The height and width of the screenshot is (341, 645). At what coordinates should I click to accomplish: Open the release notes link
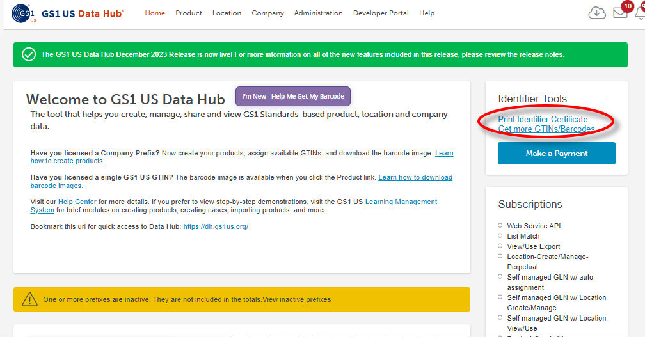click(x=541, y=55)
